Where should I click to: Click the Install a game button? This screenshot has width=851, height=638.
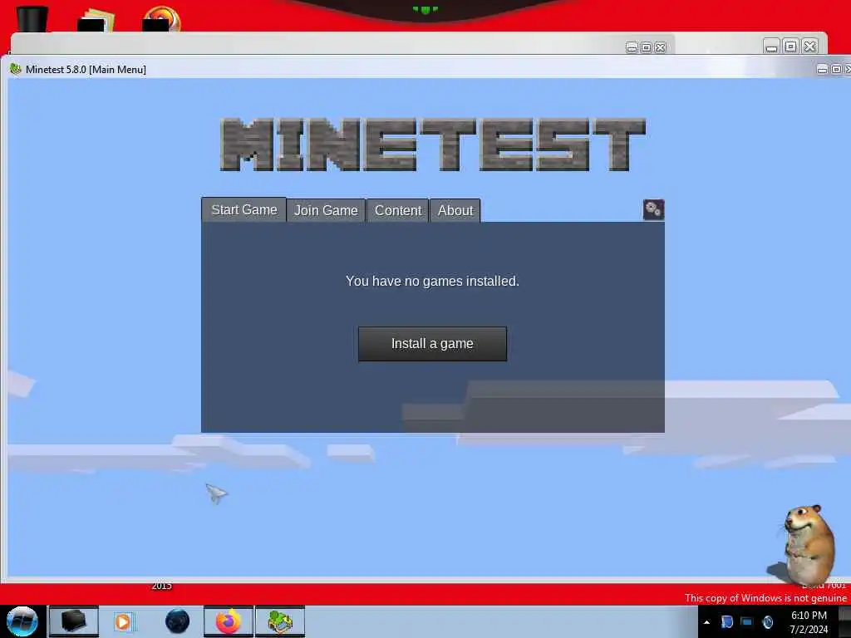tap(432, 343)
